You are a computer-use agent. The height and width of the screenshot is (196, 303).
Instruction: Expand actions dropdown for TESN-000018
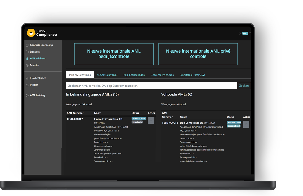pos(246,124)
